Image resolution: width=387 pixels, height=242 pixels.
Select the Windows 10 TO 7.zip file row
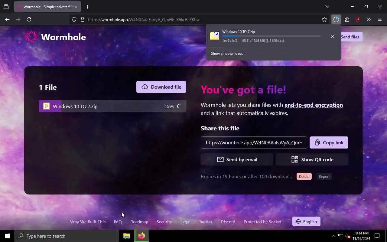click(x=112, y=106)
